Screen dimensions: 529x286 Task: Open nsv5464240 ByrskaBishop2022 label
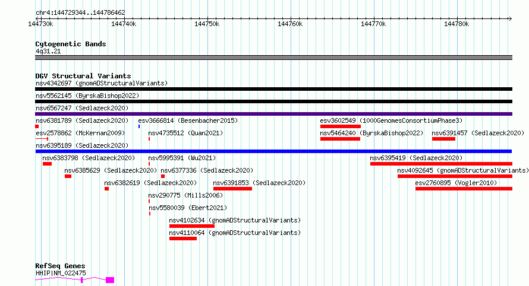click(x=371, y=133)
